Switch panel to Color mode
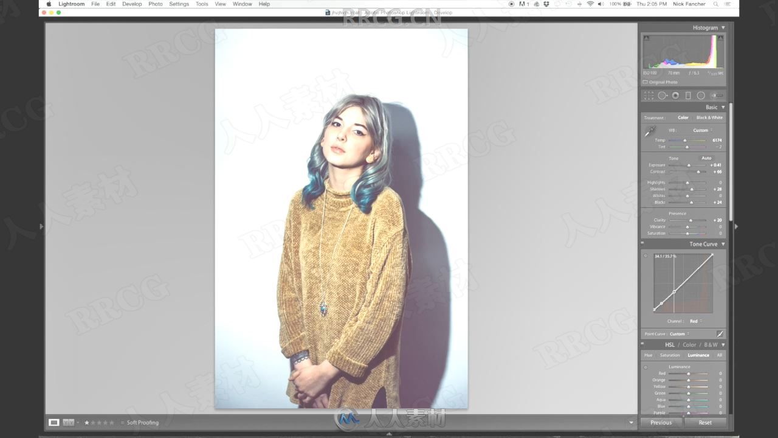Screen dimensions: 778x438 (689, 344)
